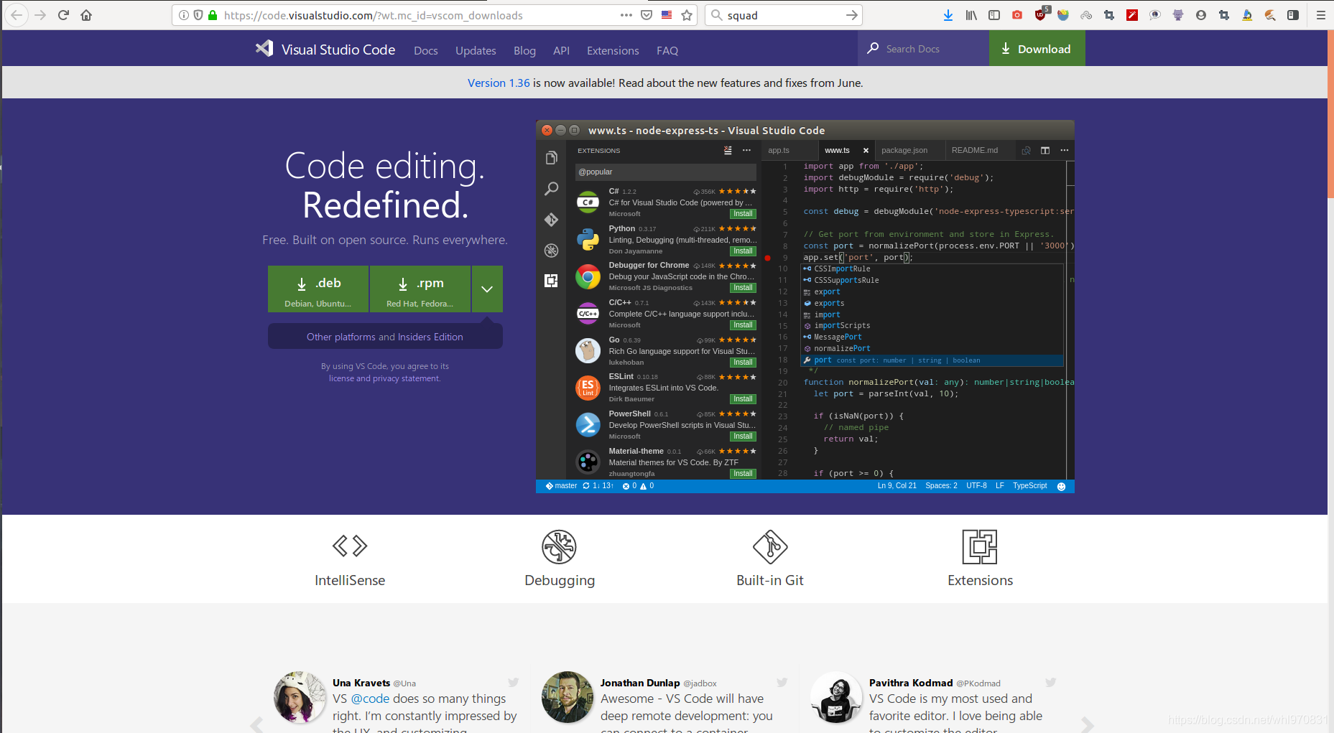Click the page vertical scrollbar thumb
The height and width of the screenshot is (733, 1334).
pyautogui.click(x=1330, y=115)
